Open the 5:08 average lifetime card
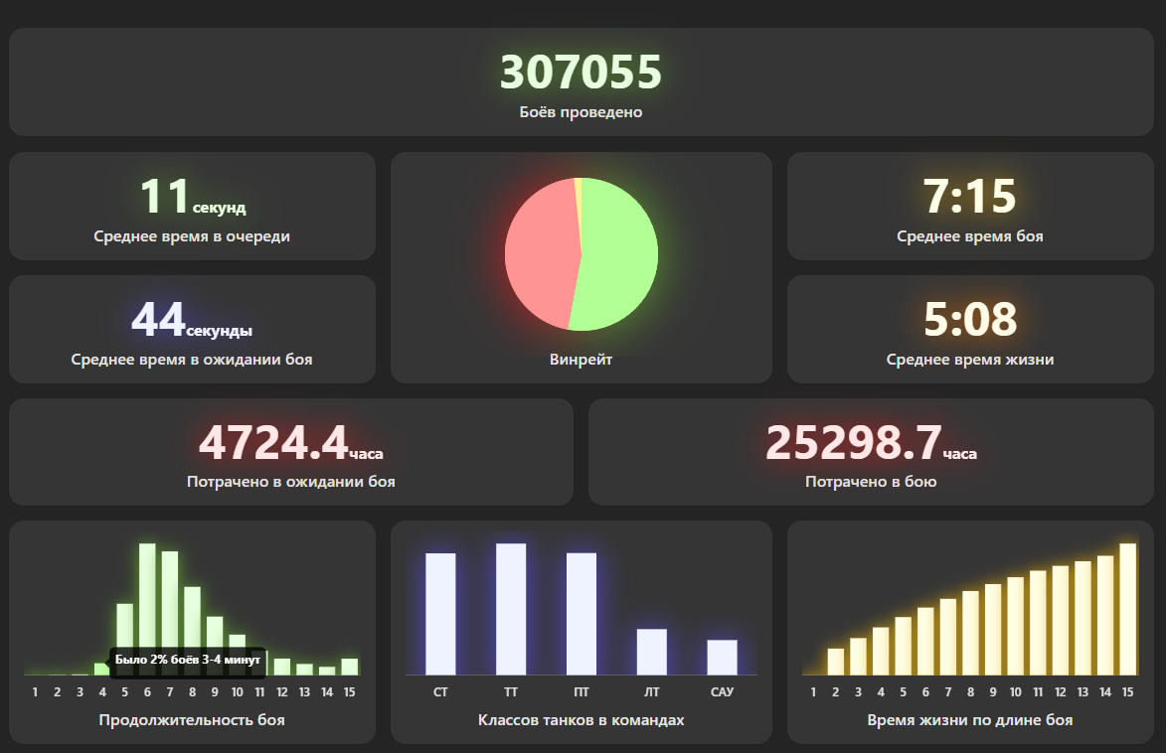This screenshot has height=753, width=1166. [x=970, y=329]
